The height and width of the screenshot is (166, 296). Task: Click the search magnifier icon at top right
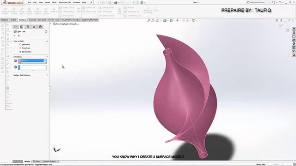(273, 2)
